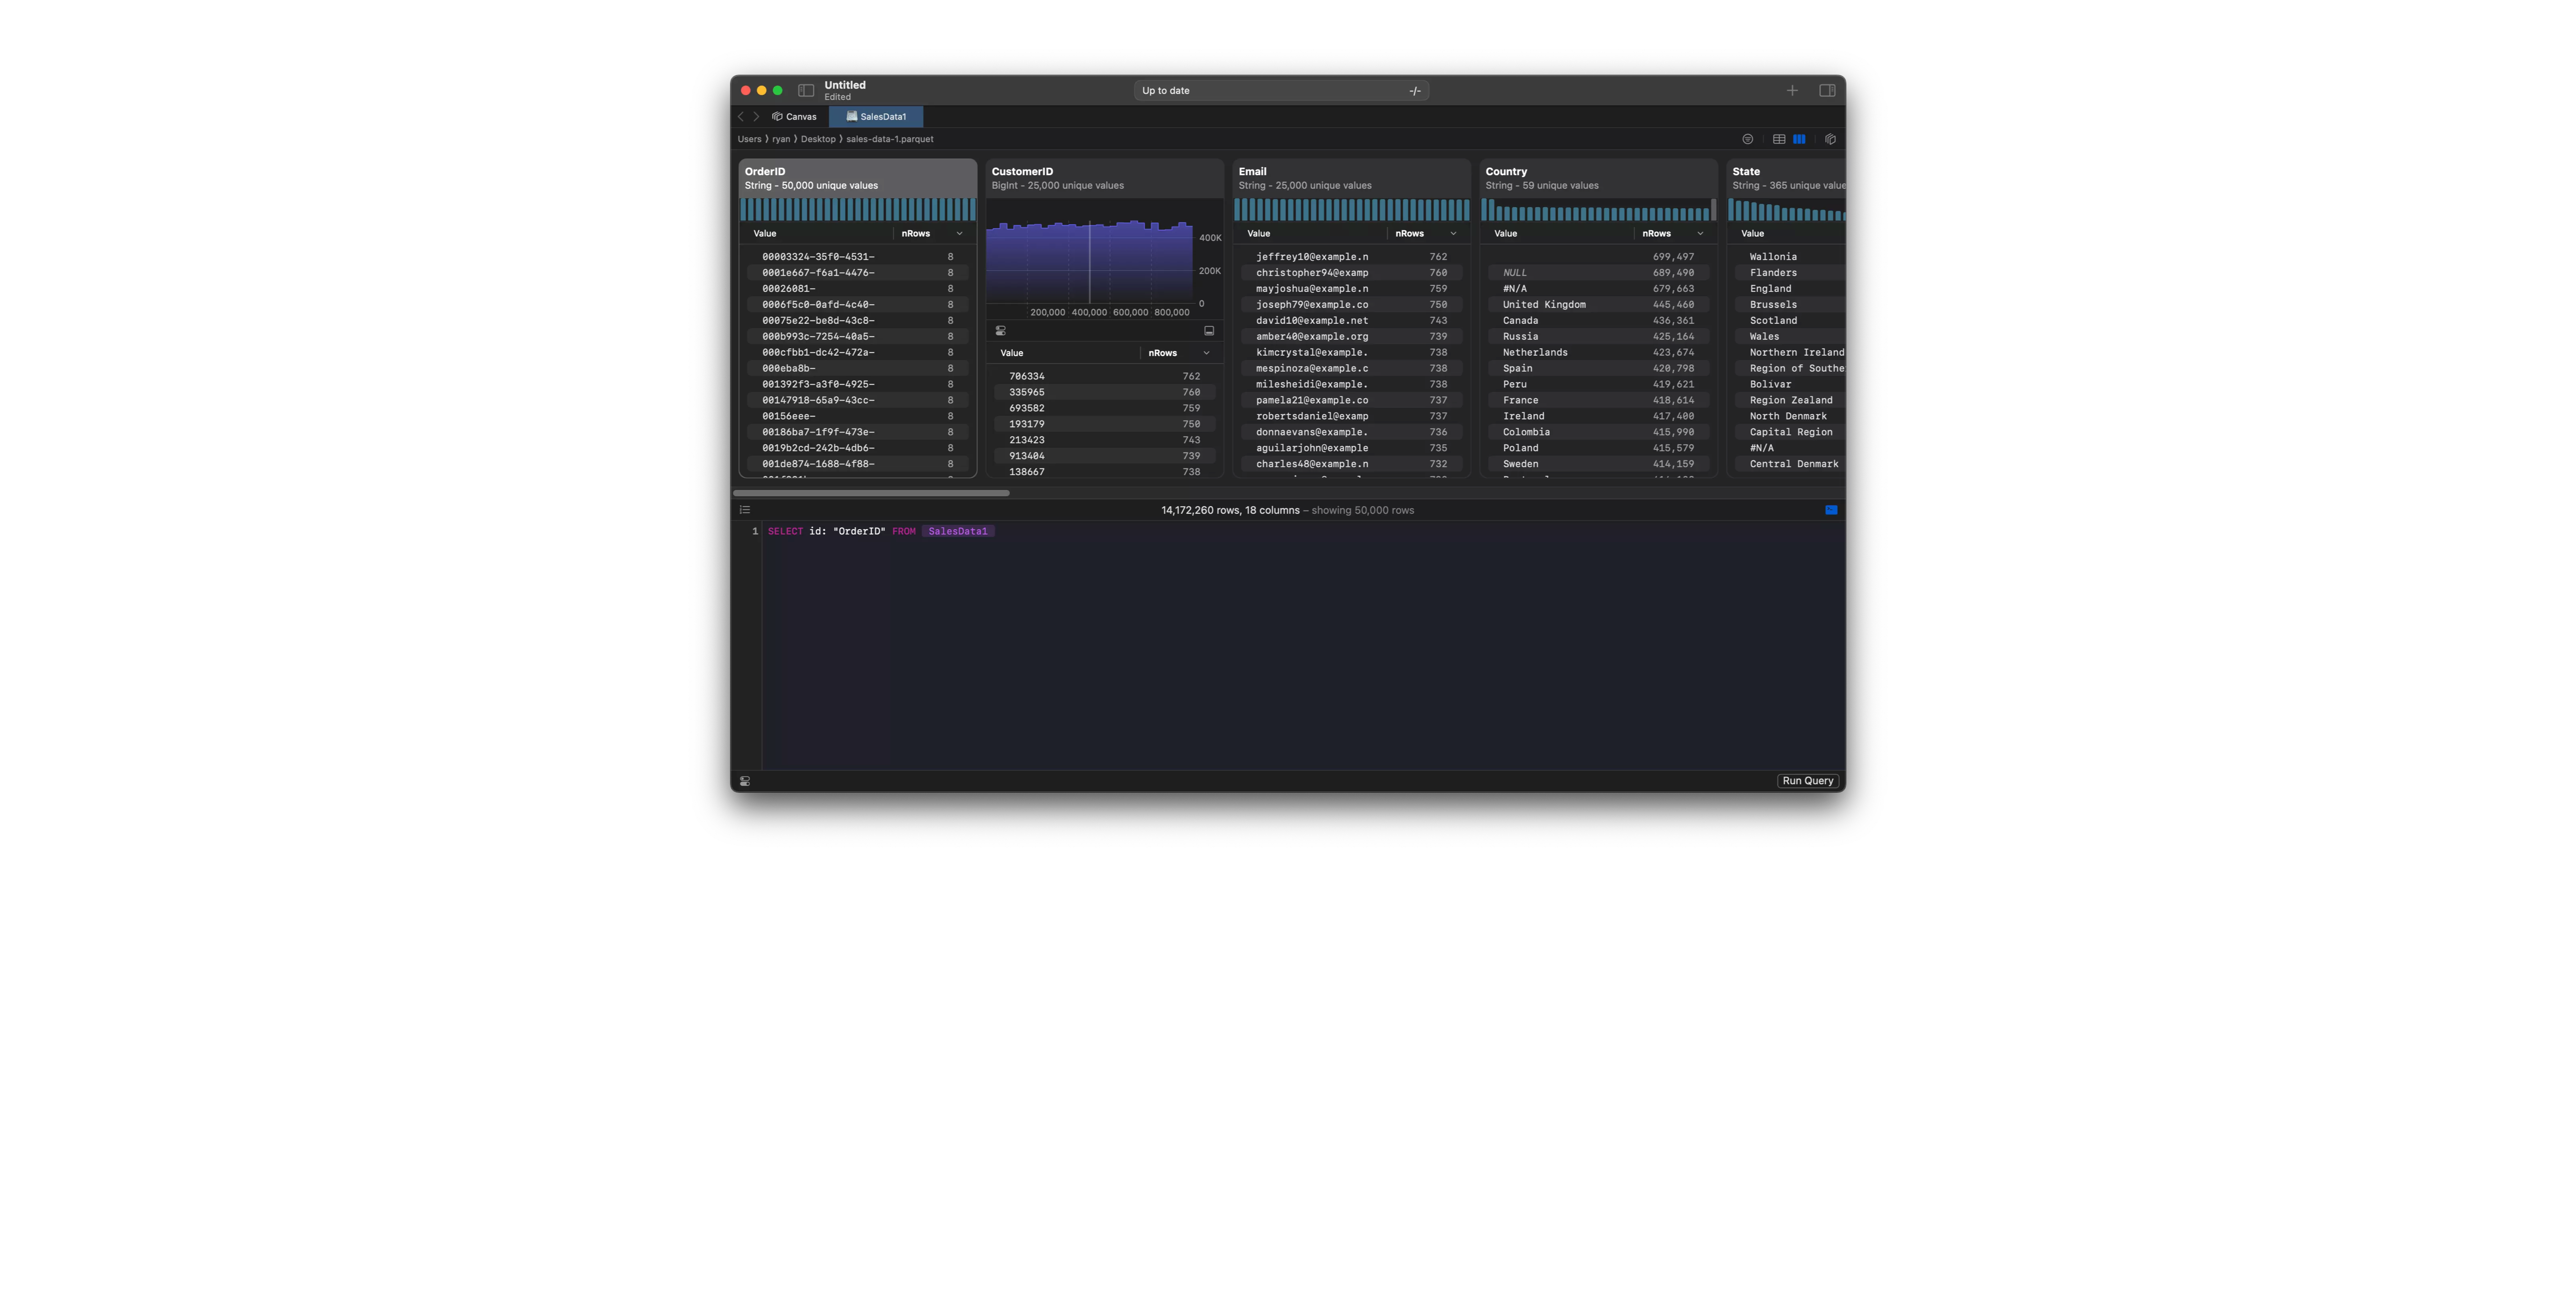2576x1300 pixels.
Task: Switch to table grid view
Action: 1779,139
